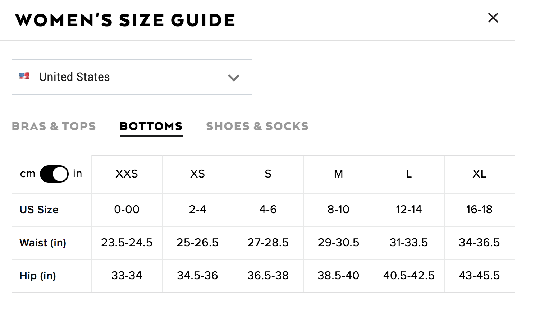Screen dimensions: 535x312
Task: Click the Hip (in) row label
Action: point(38,276)
